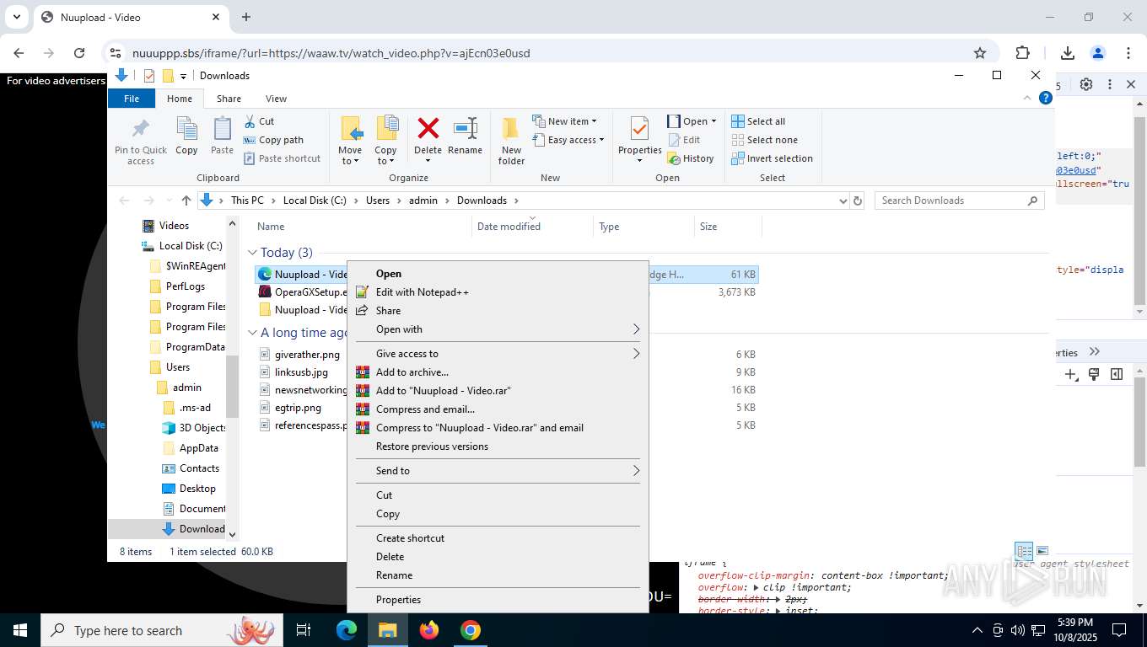
Task: Click the Copy ribbon icon
Action: tap(186, 136)
